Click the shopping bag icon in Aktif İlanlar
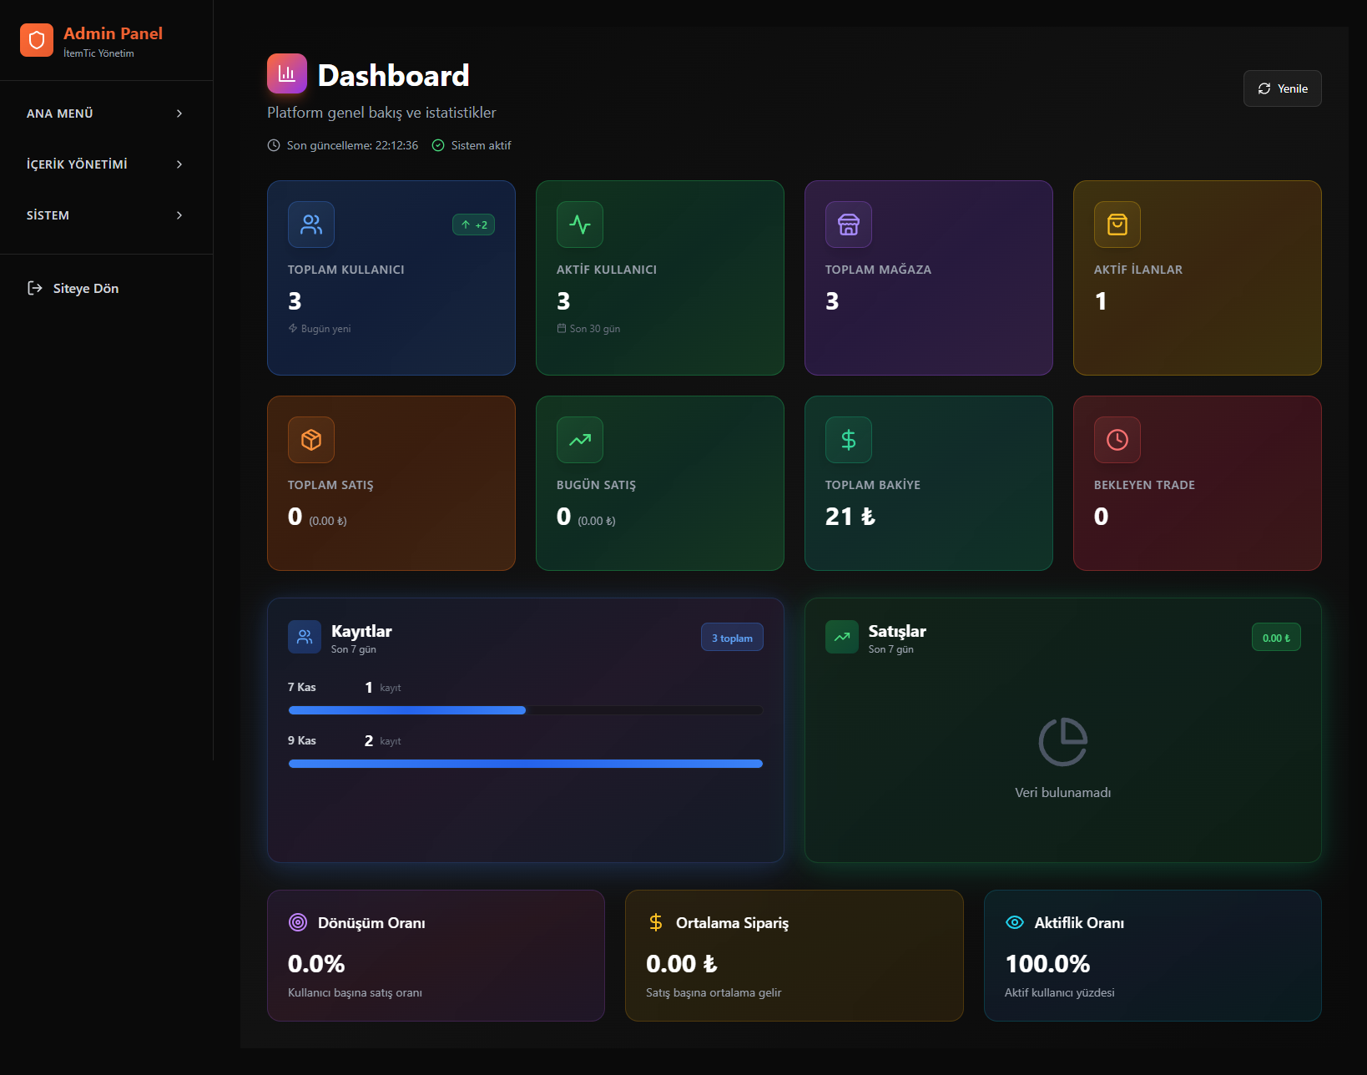The width and height of the screenshot is (1367, 1075). tap(1117, 225)
